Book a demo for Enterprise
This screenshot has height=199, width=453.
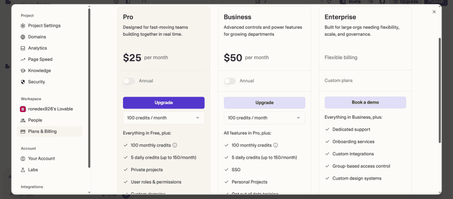(x=365, y=102)
